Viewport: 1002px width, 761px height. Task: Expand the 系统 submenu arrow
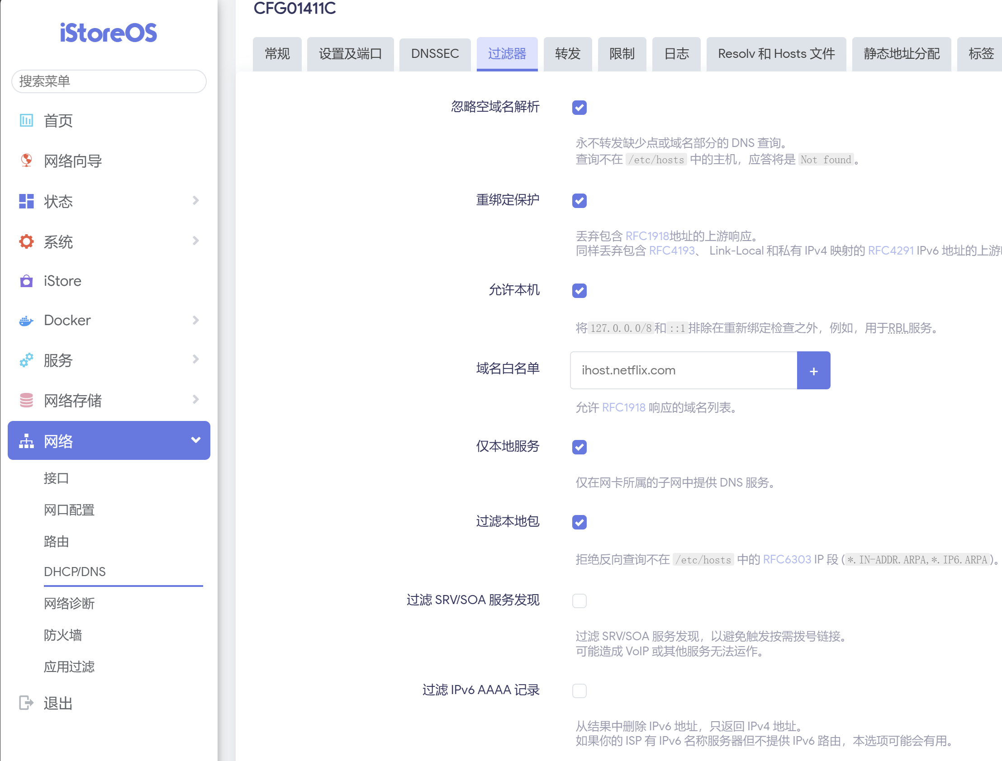pyautogui.click(x=195, y=241)
